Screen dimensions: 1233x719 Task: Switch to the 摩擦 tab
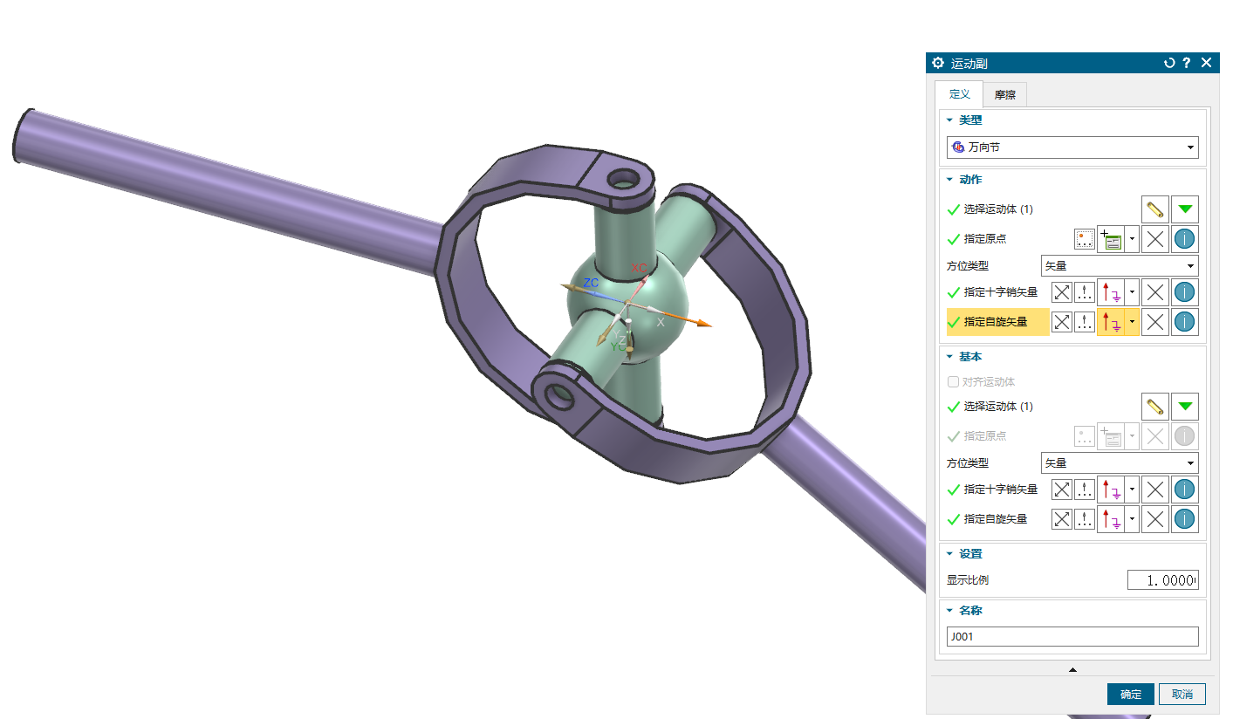click(x=1004, y=94)
